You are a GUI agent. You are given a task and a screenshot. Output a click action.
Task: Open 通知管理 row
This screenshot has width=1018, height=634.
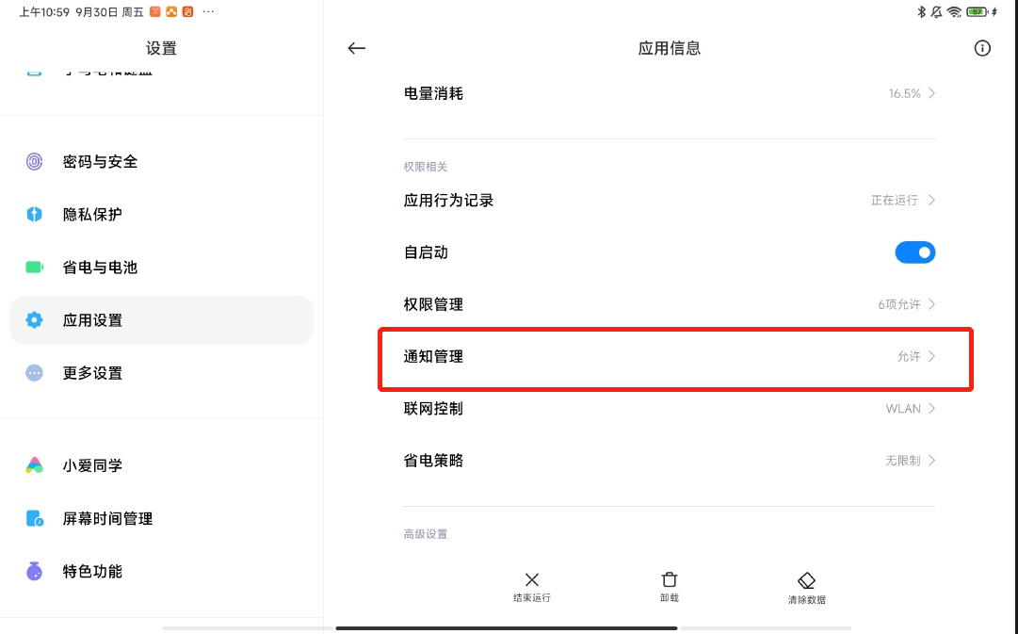coord(670,357)
